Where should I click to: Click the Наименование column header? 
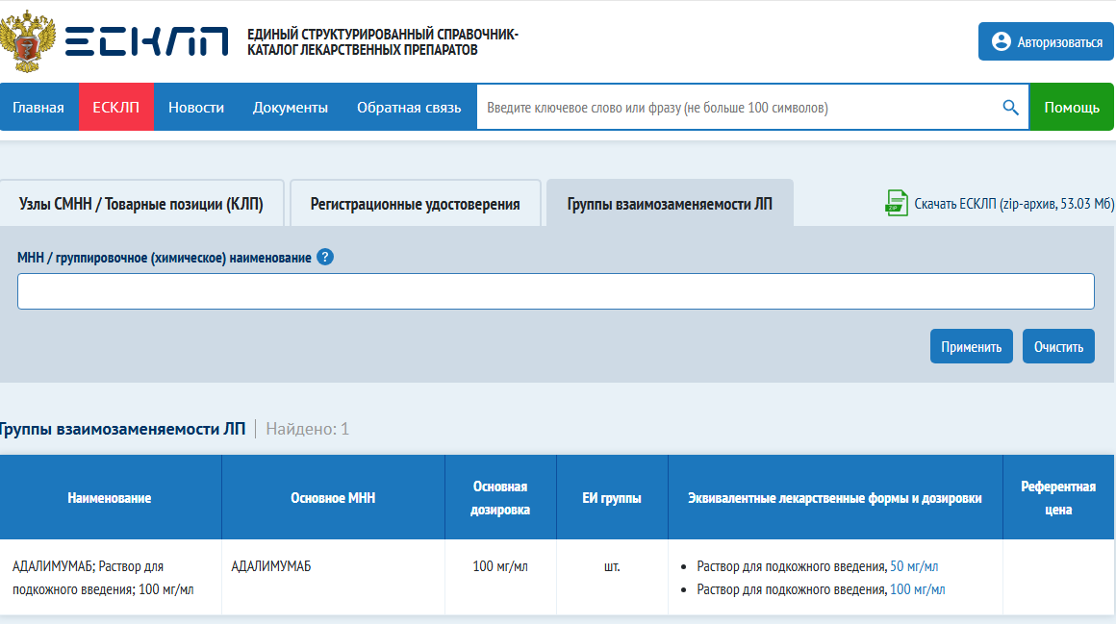[110, 498]
